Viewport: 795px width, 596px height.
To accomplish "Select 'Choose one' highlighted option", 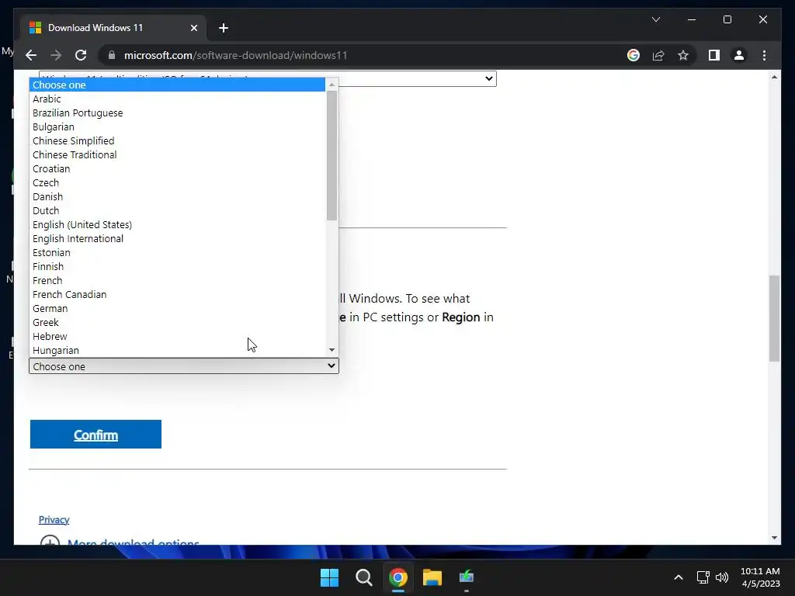I will pos(177,85).
